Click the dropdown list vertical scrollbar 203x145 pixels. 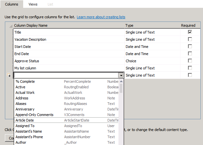point(121,111)
